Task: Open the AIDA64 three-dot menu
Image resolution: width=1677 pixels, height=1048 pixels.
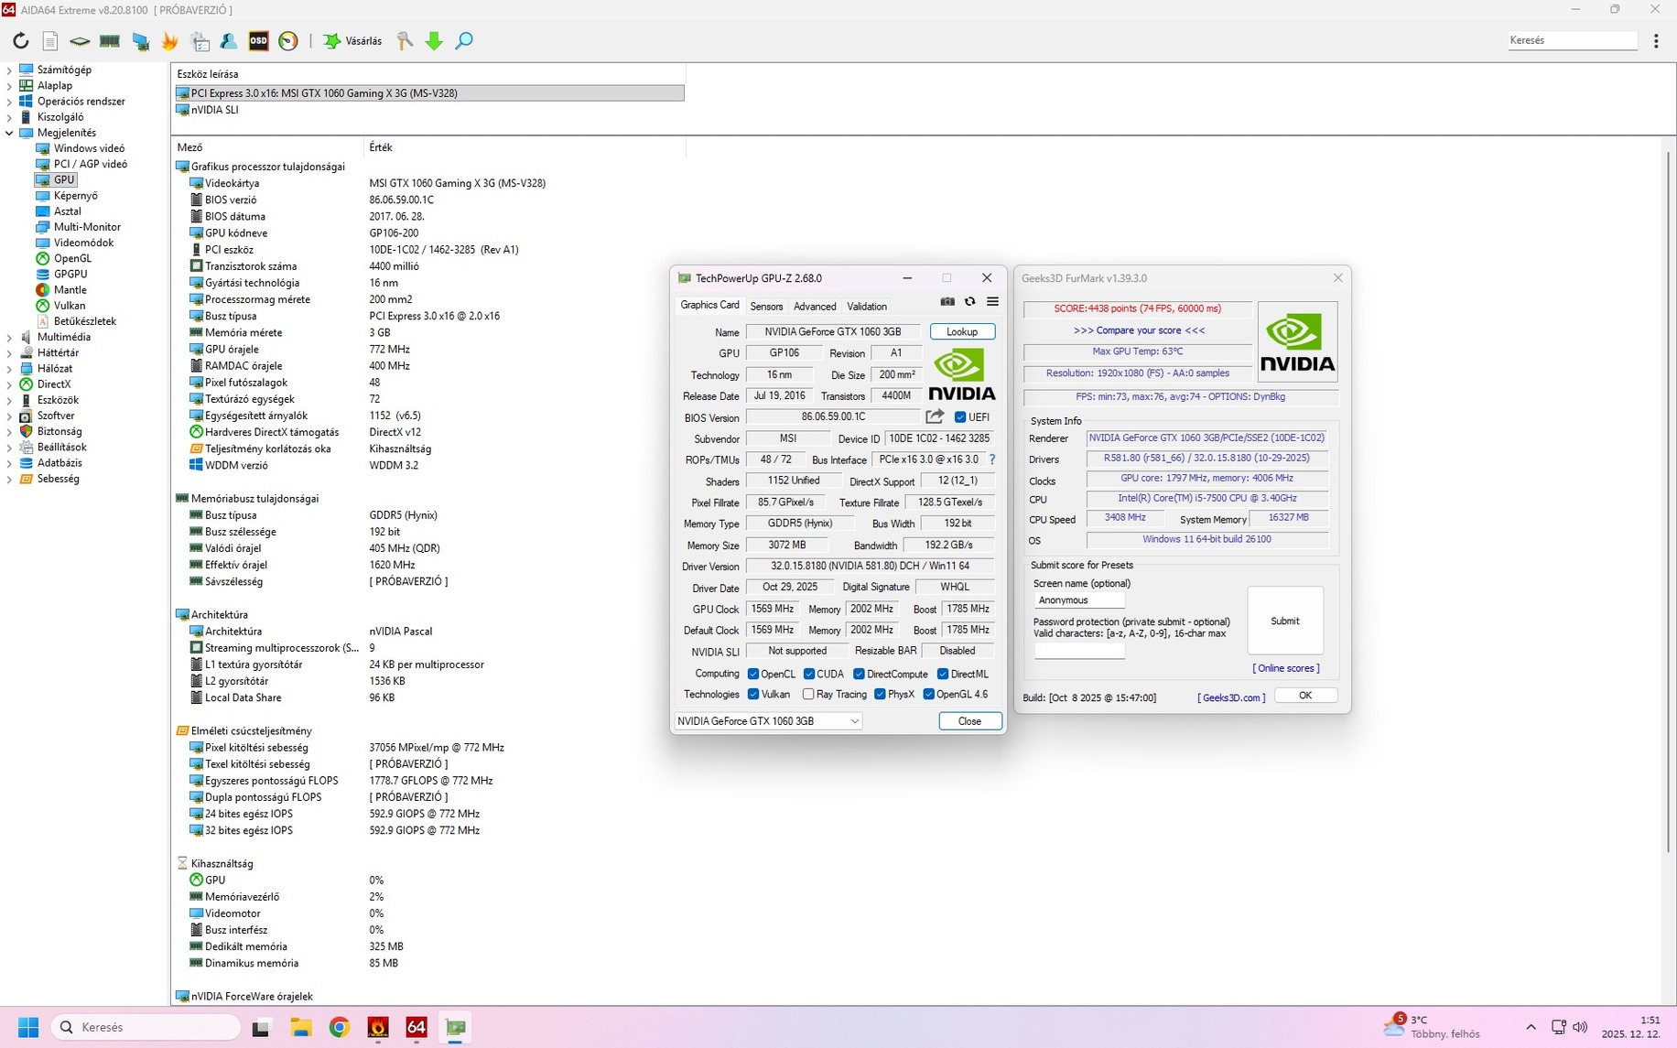Action: 1656,41
